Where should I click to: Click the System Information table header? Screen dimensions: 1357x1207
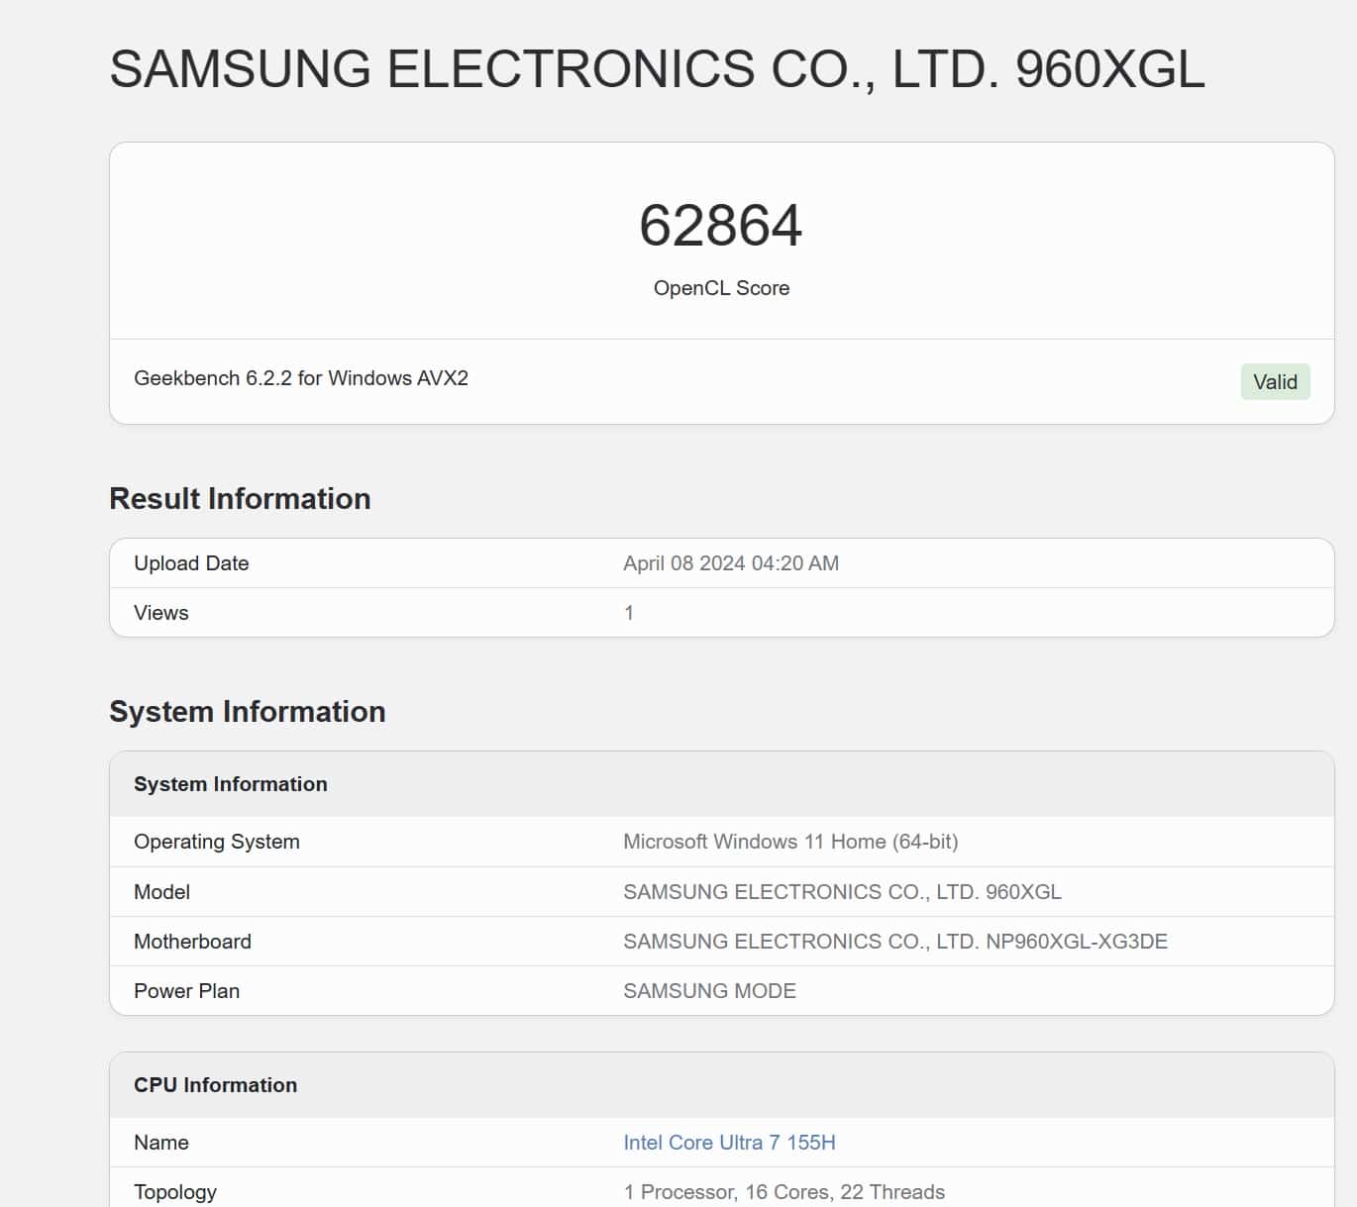click(x=231, y=784)
